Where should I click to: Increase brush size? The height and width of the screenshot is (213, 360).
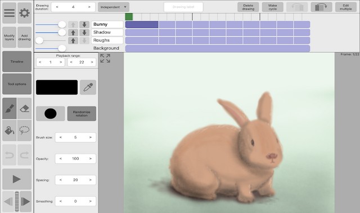pyautogui.click(x=90, y=137)
